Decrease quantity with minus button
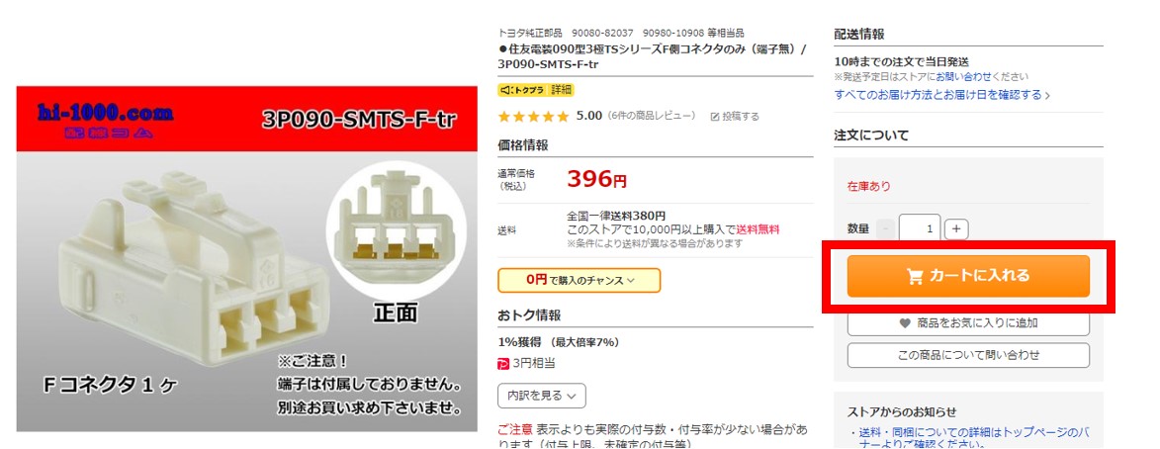Screen dimensions: 1160x449 coord(886,228)
